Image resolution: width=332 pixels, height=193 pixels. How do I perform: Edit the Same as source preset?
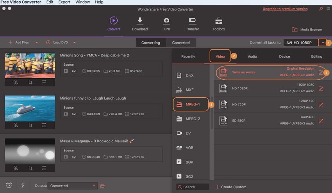pyautogui.click(x=321, y=72)
